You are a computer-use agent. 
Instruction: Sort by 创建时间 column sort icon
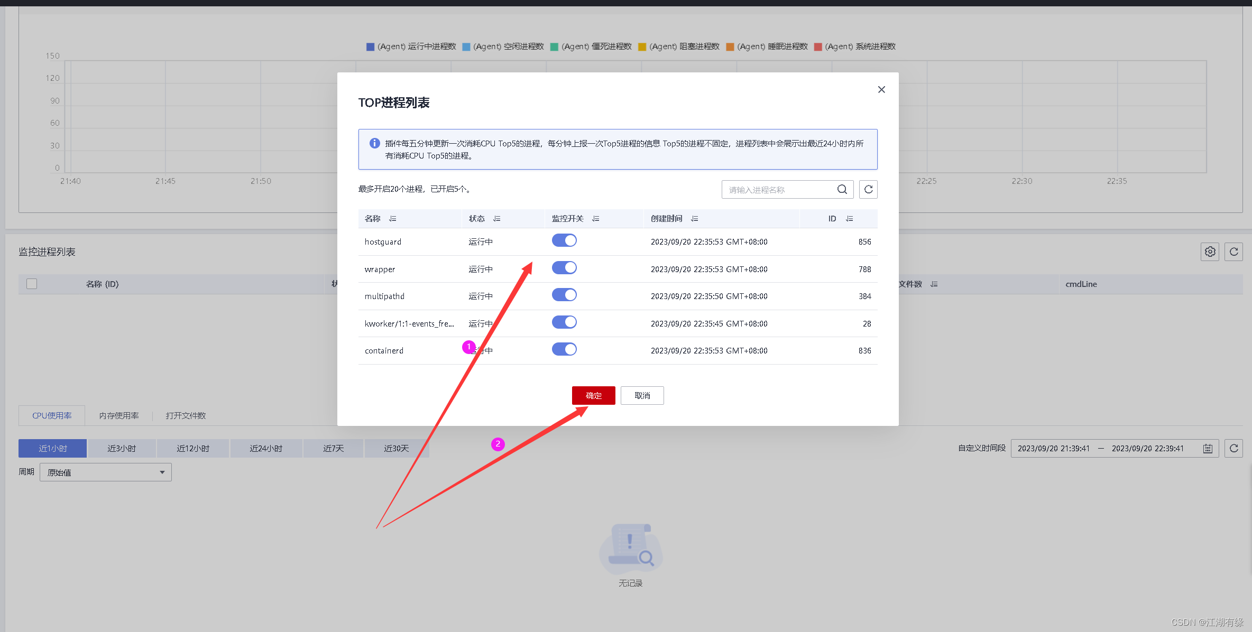point(695,219)
